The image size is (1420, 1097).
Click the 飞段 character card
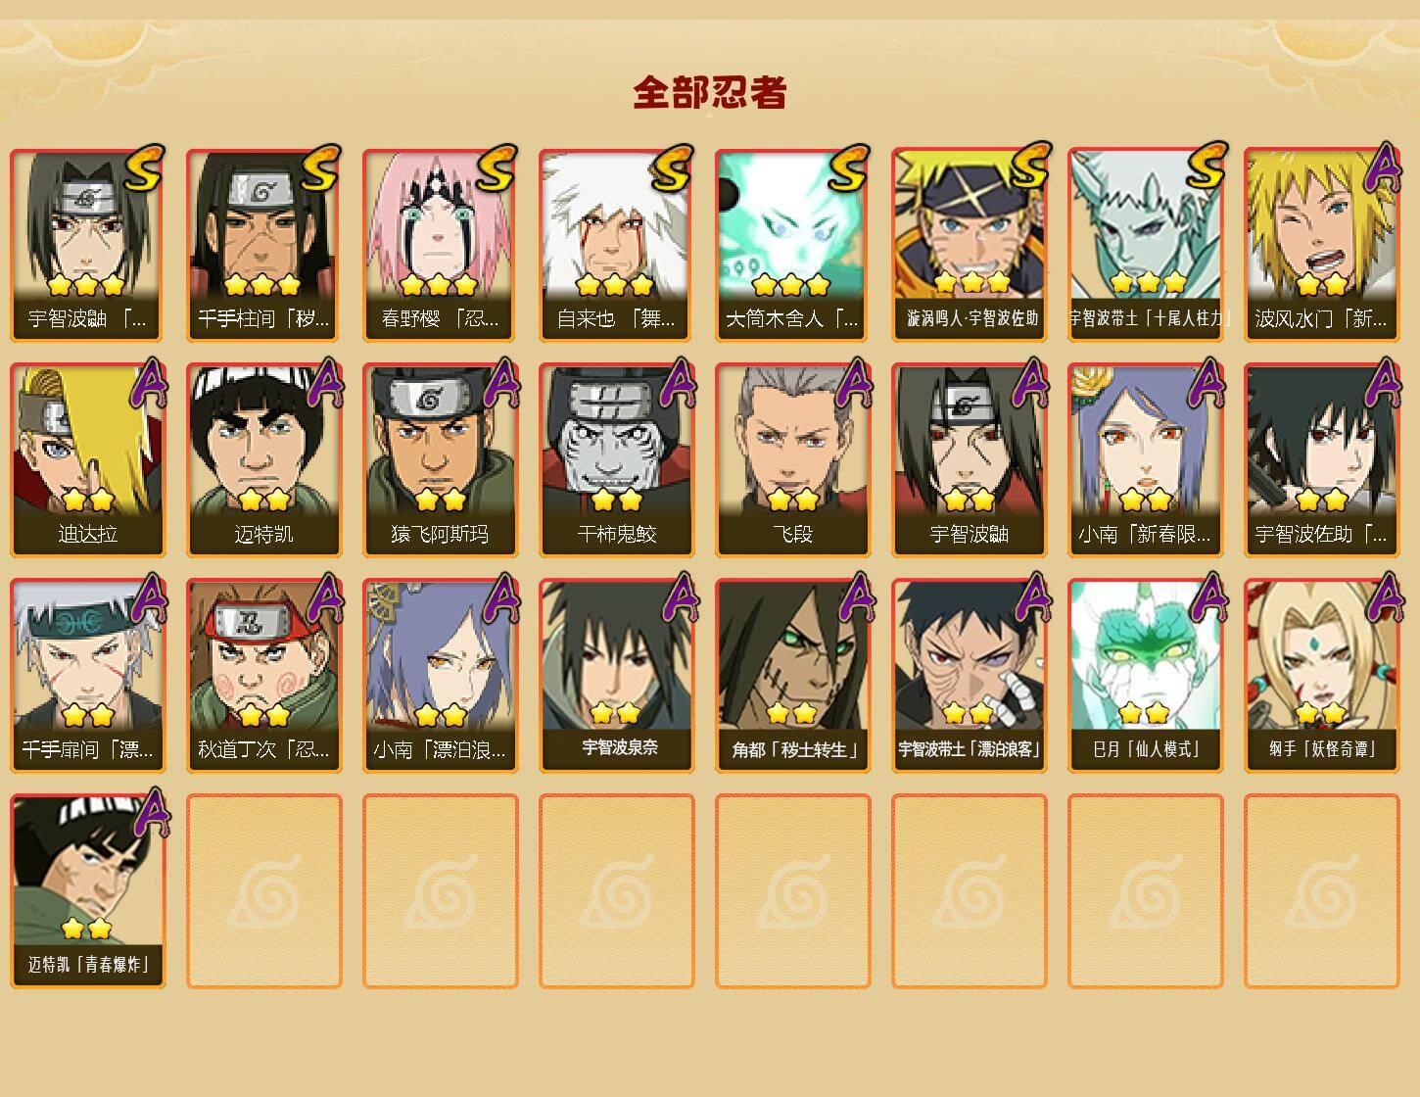[x=793, y=459]
